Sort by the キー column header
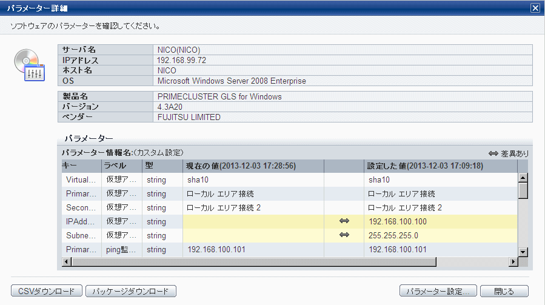This screenshot has height=305, width=545. pos(81,166)
